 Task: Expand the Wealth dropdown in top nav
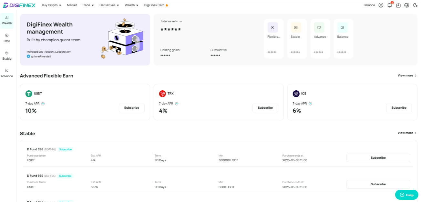tap(131, 5)
